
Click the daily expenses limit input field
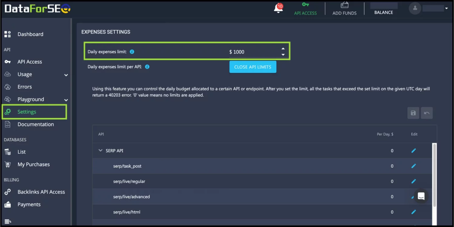point(254,52)
